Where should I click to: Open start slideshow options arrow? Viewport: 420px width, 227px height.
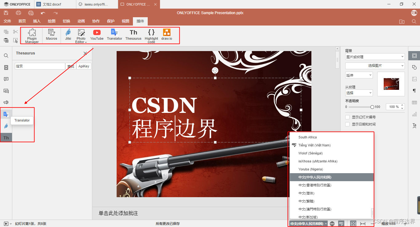(x=11, y=224)
